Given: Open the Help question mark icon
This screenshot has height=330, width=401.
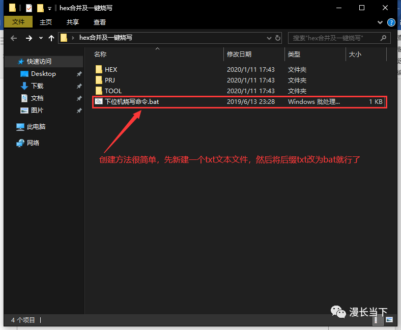Looking at the screenshot, I should (391, 22).
